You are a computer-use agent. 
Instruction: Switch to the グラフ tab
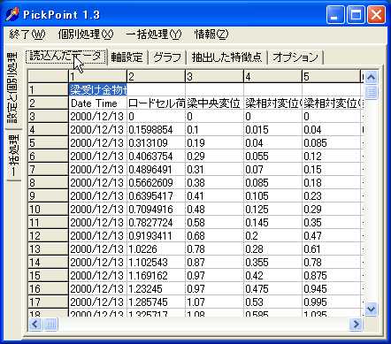coord(167,57)
